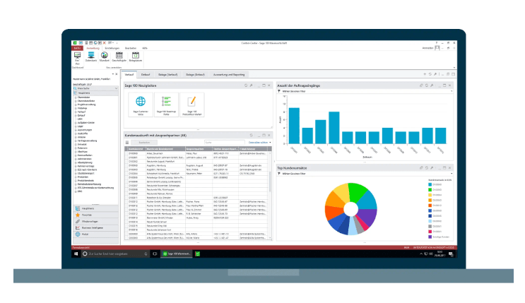The image size is (525, 303).
Task: Click the Mandant globe icon in ribbon
Action: [104, 55]
